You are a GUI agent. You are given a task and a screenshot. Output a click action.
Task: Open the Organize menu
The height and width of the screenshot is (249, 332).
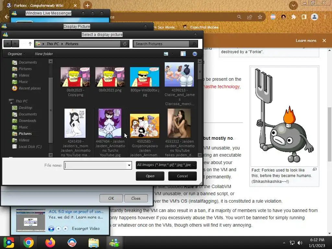pos(16,54)
